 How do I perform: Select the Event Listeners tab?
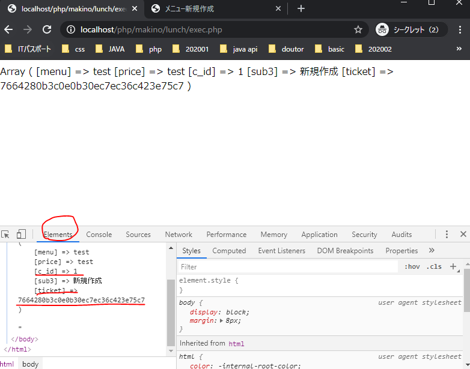click(x=281, y=250)
